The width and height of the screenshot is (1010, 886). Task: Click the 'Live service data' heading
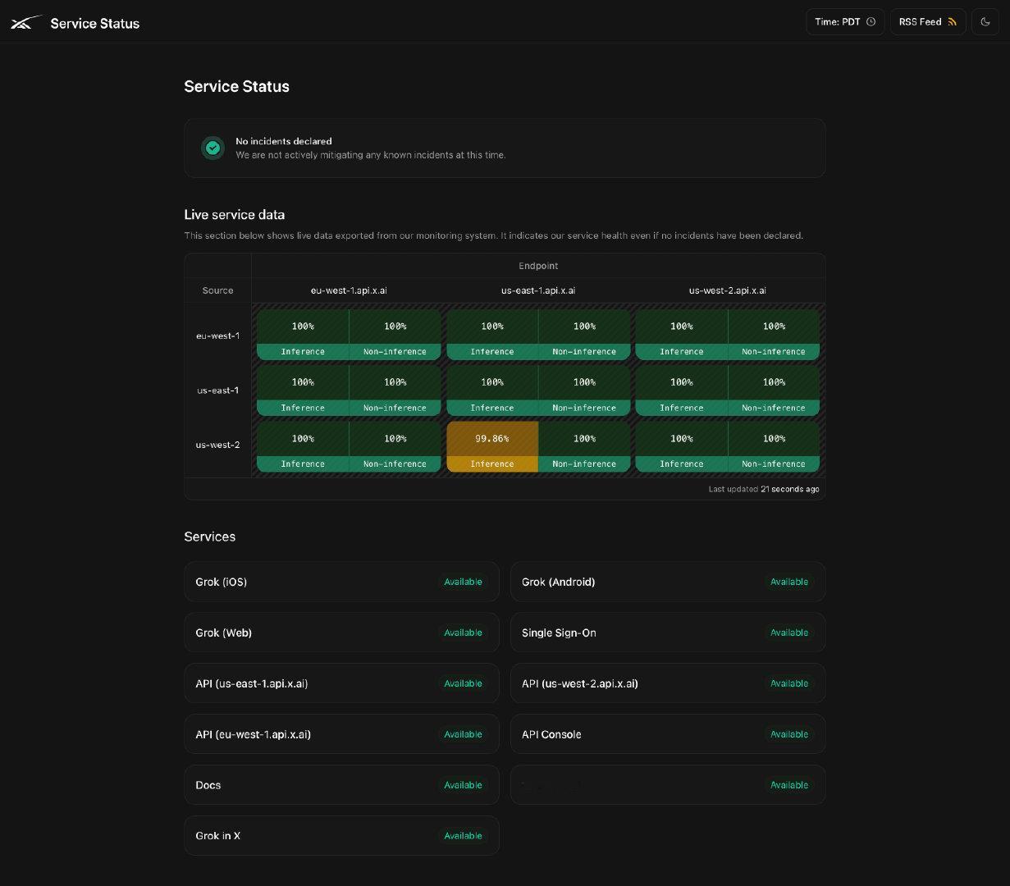coord(235,215)
